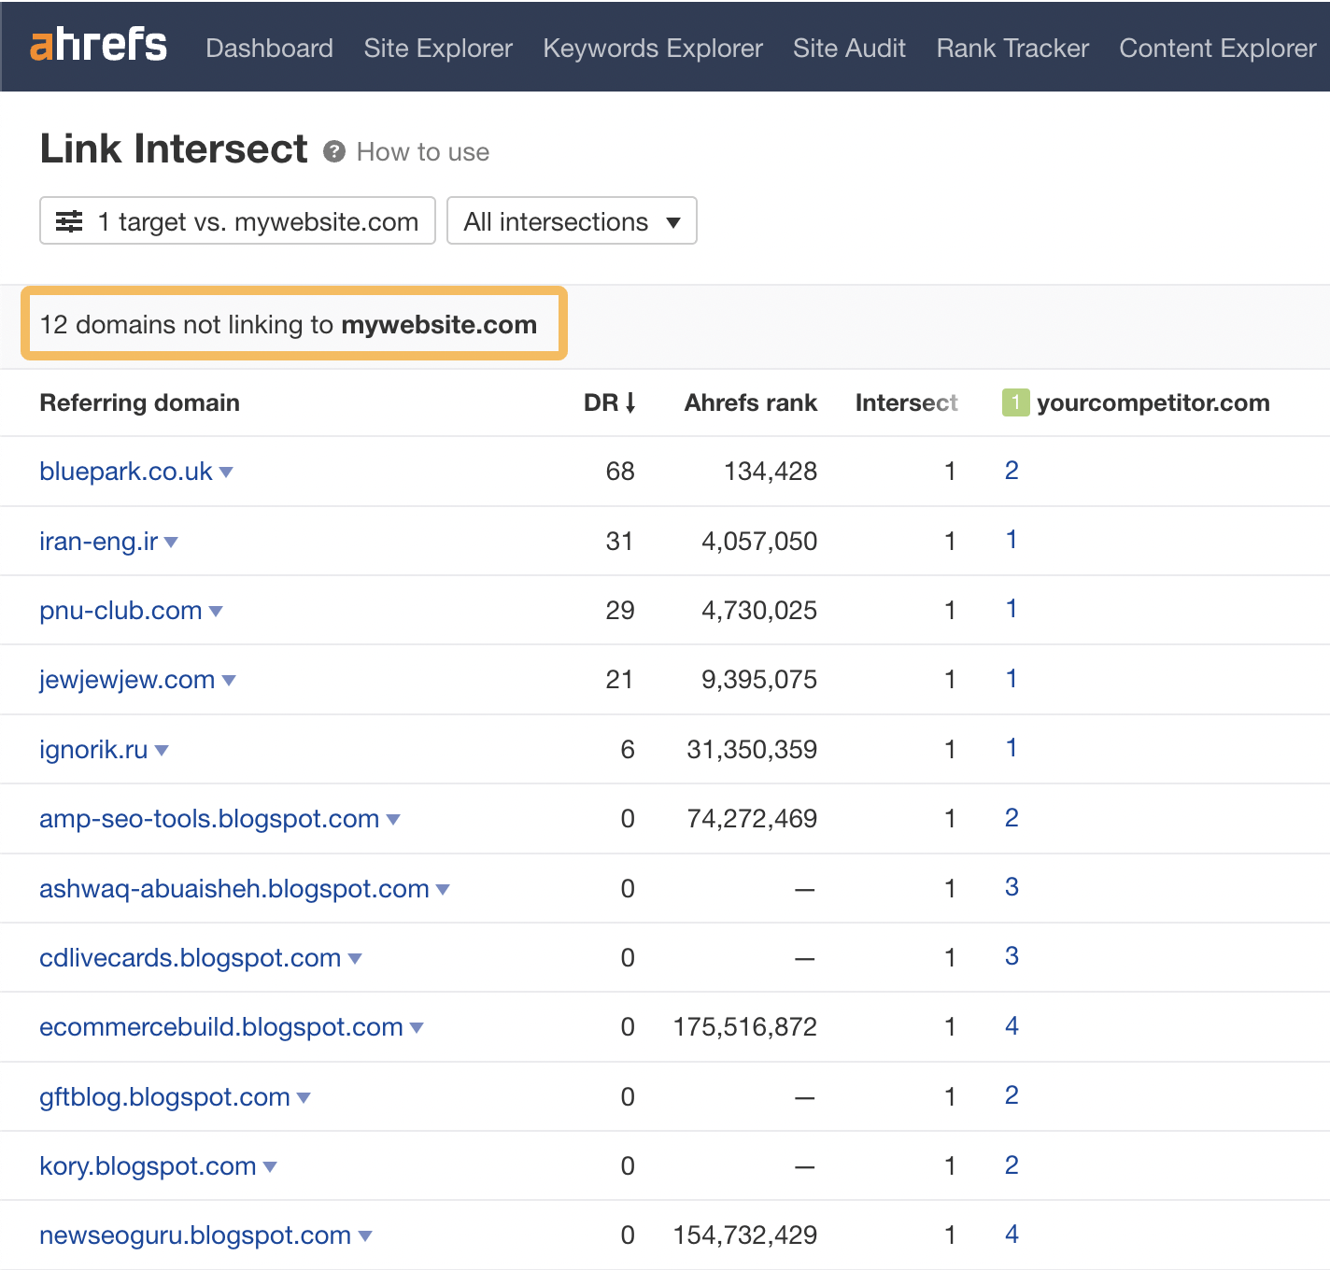Click the ahrefs logo
The height and width of the screenshot is (1270, 1330).
pos(98,46)
